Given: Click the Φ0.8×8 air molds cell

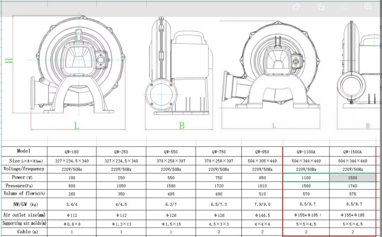Looking at the screenshot, I should click(x=72, y=224).
